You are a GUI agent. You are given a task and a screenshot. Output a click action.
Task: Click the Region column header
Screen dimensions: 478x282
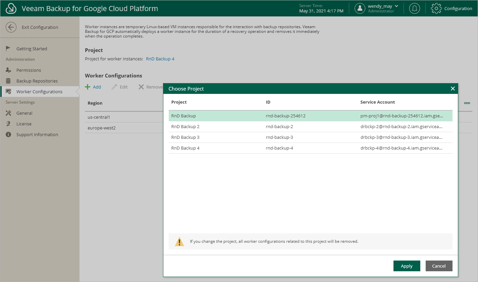click(95, 103)
